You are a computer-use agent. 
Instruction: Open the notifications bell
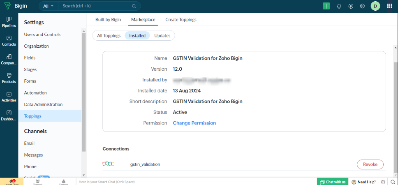339,6
